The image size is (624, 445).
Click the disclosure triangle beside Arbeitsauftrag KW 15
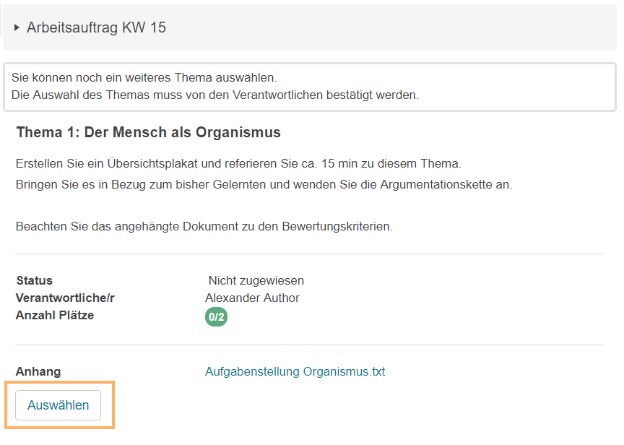(x=16, y=27)
